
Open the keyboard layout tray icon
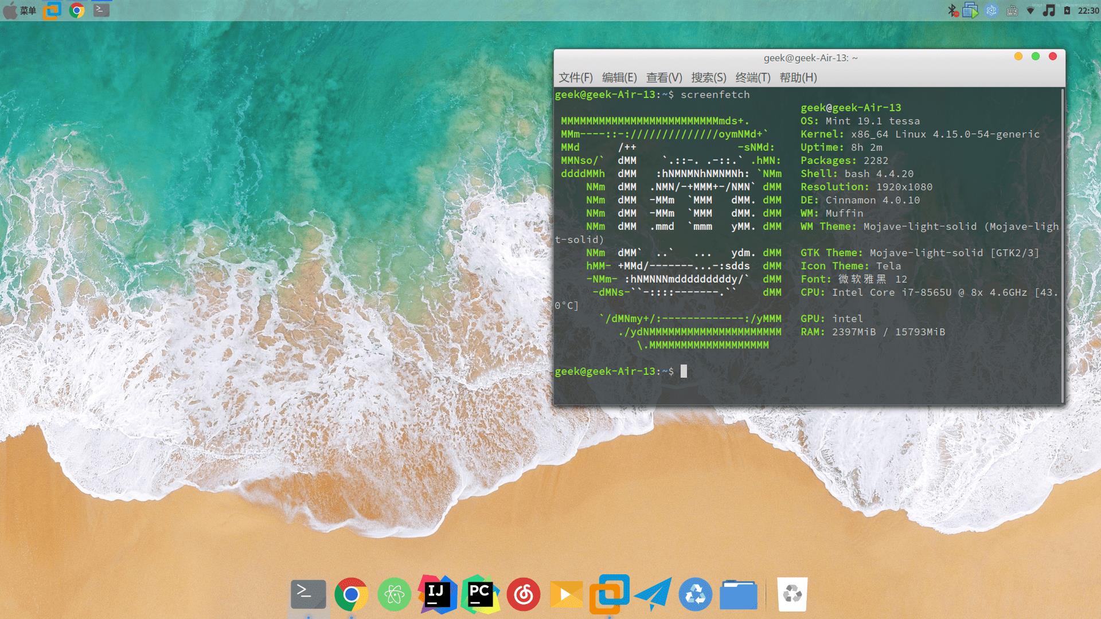(1012, 11)
